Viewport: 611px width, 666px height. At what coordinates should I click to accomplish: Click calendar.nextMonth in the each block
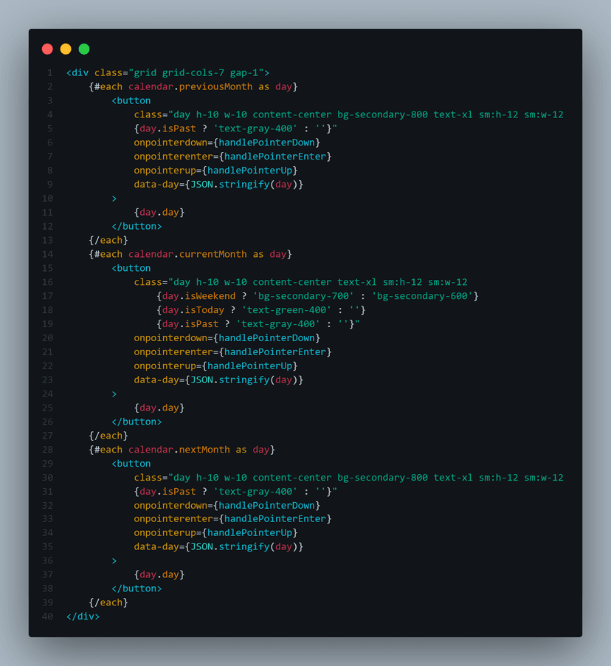pyautogui.click(x=179, y=450)
